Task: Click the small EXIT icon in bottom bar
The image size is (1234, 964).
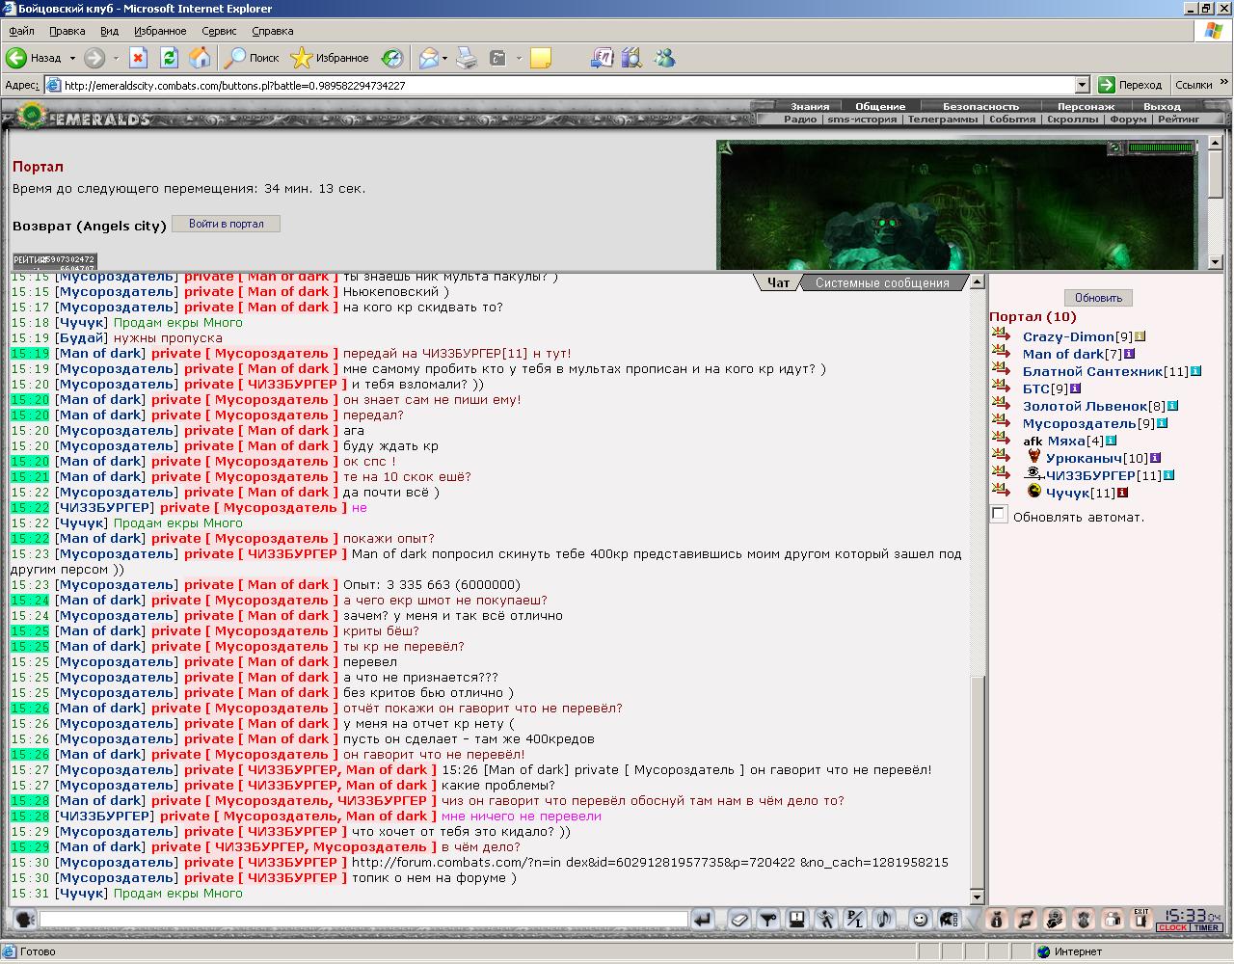Action: pyautogui.click(x=1141, y=919)
